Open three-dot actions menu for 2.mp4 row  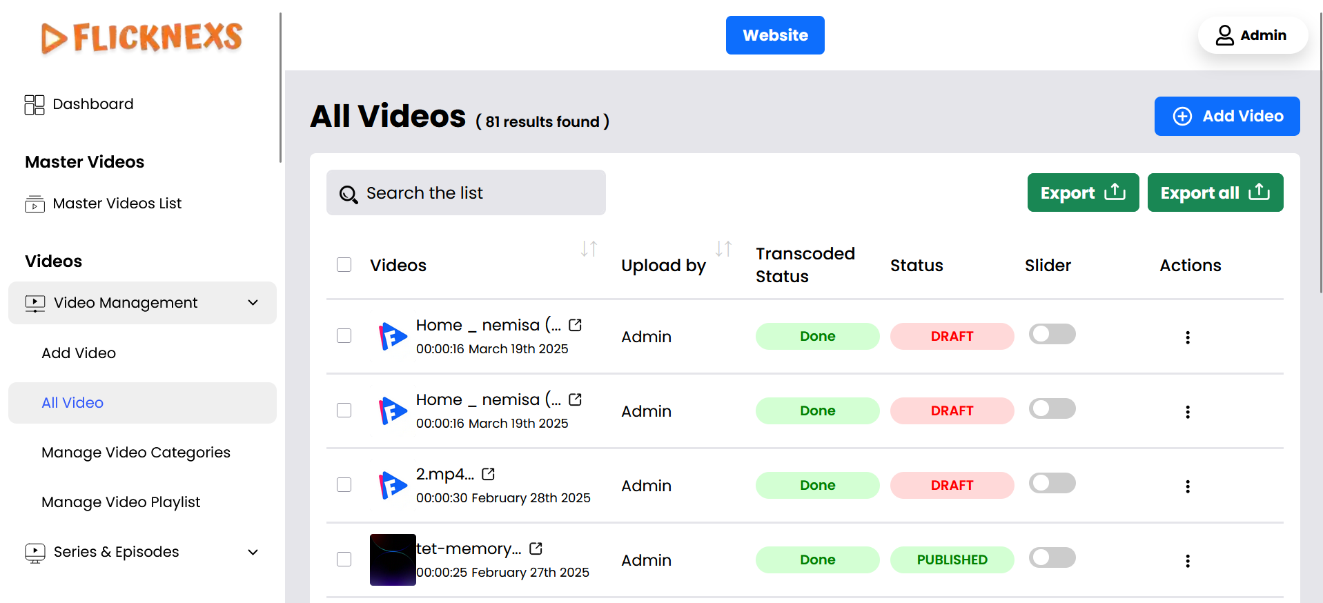pyautogui.click(x=1187, y=486)
